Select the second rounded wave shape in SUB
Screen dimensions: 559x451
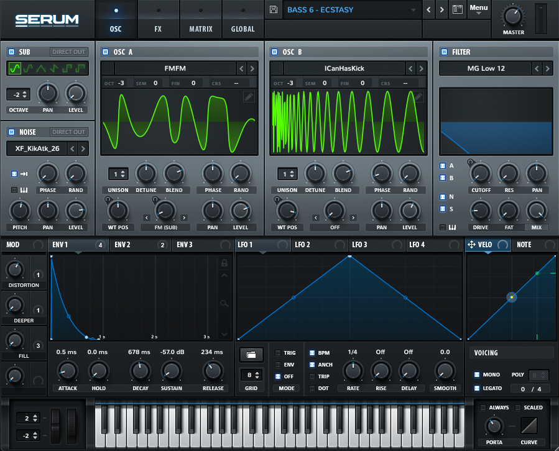coord(28,68)
